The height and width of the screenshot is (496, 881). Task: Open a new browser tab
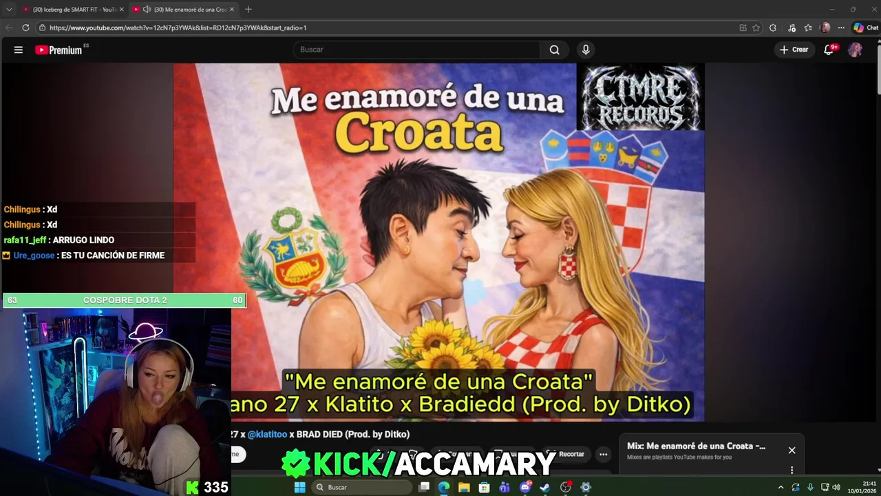click(248, 9)
